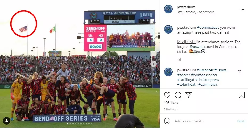
Task: Share post via paper plane icon
Action: 189,95
